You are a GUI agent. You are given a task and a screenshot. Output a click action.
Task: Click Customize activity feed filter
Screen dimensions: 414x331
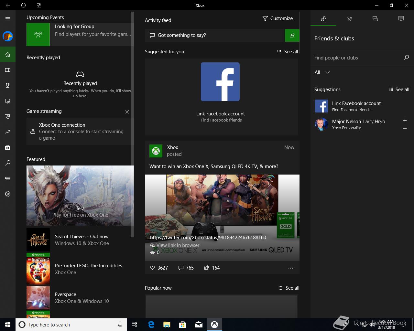pyautogui.click(x=278, y=18)
